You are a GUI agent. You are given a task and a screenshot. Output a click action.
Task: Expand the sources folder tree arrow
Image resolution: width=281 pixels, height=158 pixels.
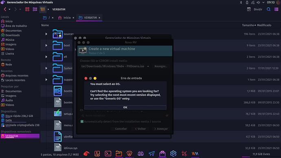coord(46,34)
